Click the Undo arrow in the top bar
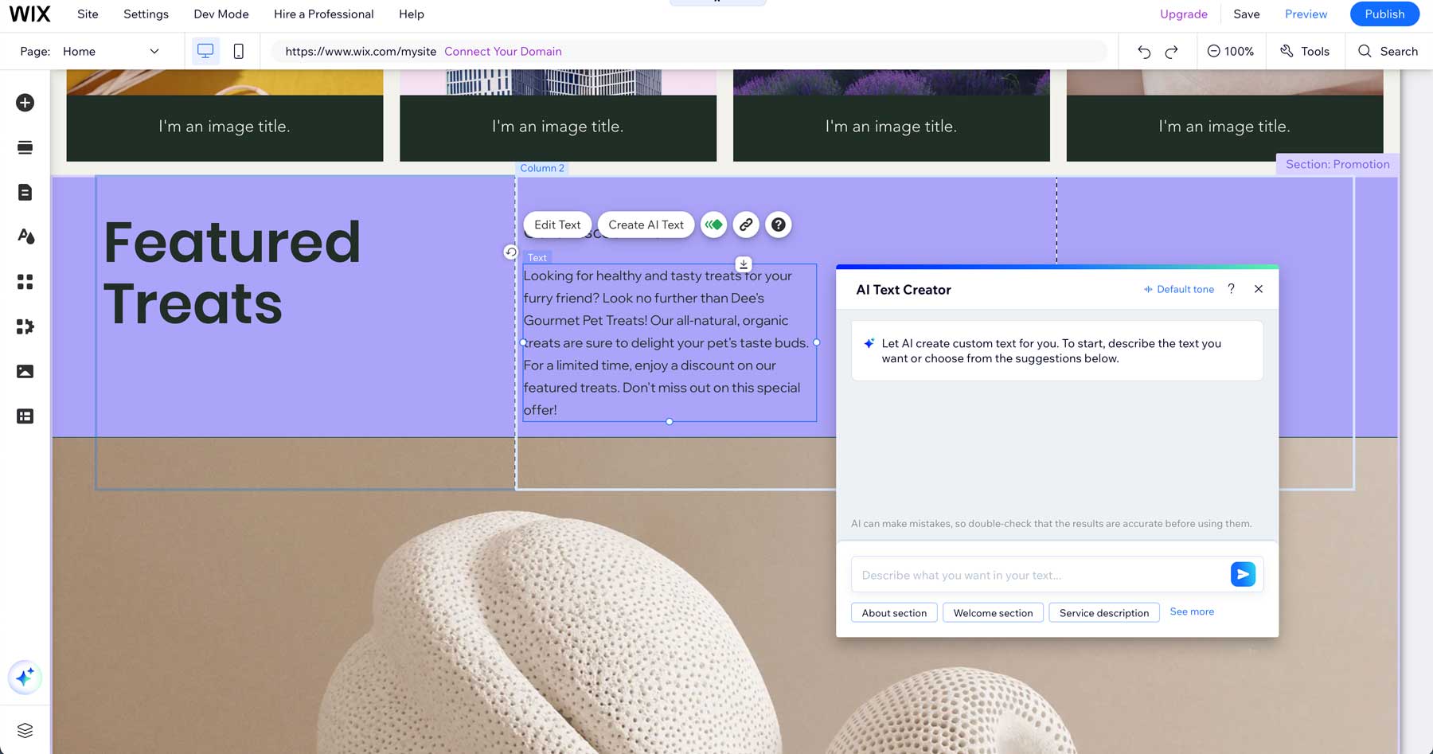The height and width of the screenshot is (754, 1433). click(x=1143, y=51)
